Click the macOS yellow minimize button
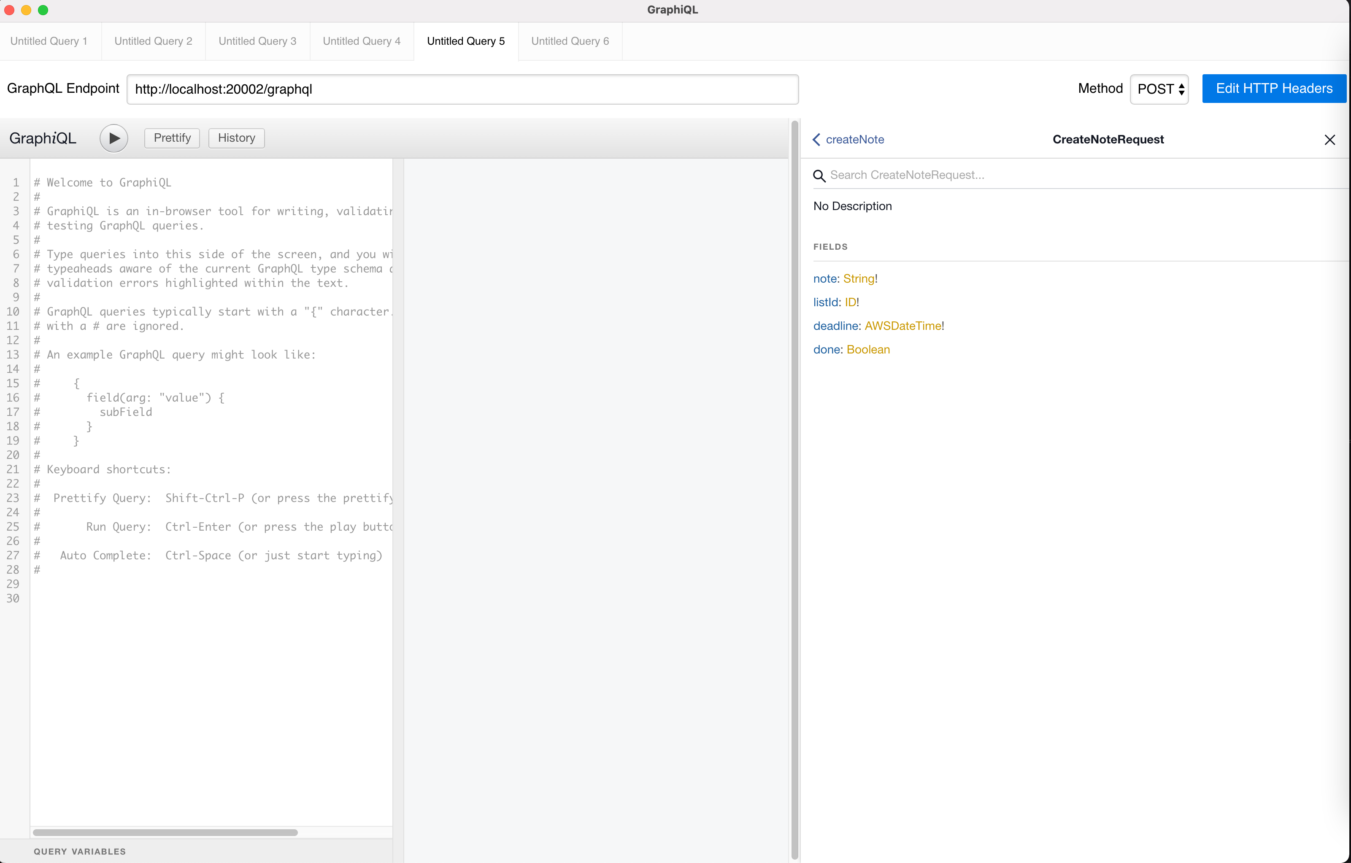Viewport: 1351px width, 863px height. click(26, 10)
